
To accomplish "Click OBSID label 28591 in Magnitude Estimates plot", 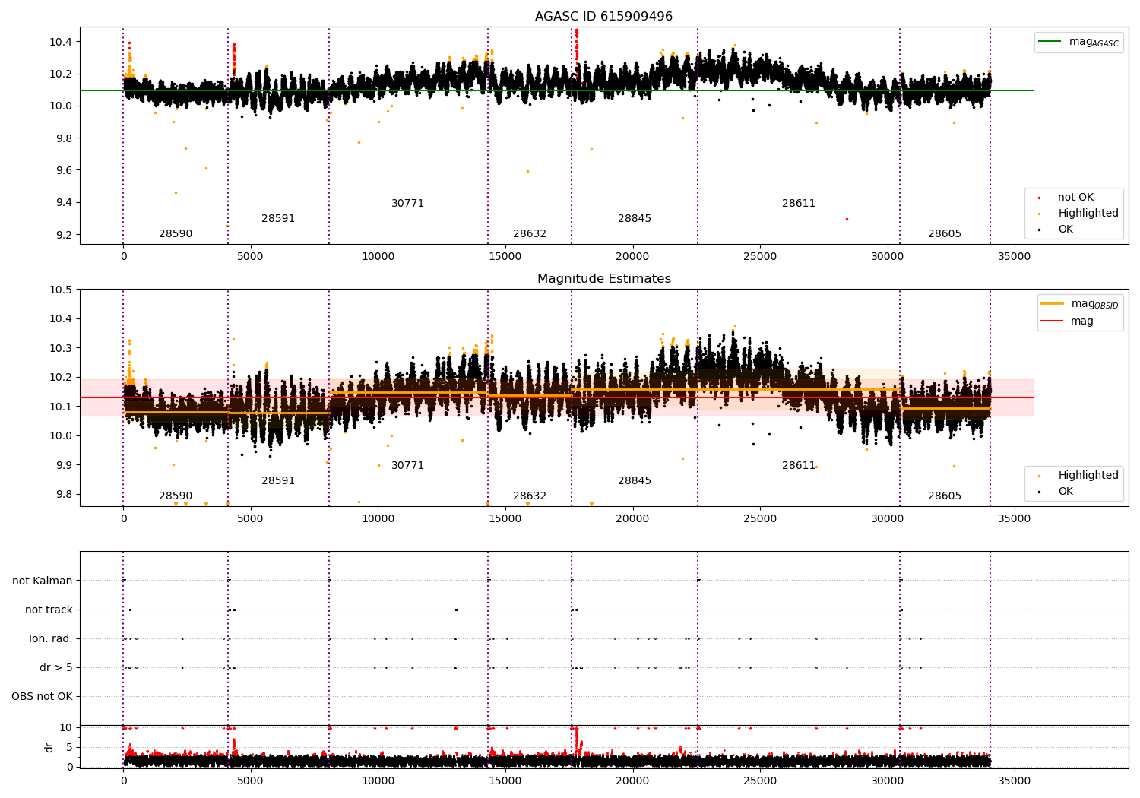I will pyautogui.click(x=278, y=481).
